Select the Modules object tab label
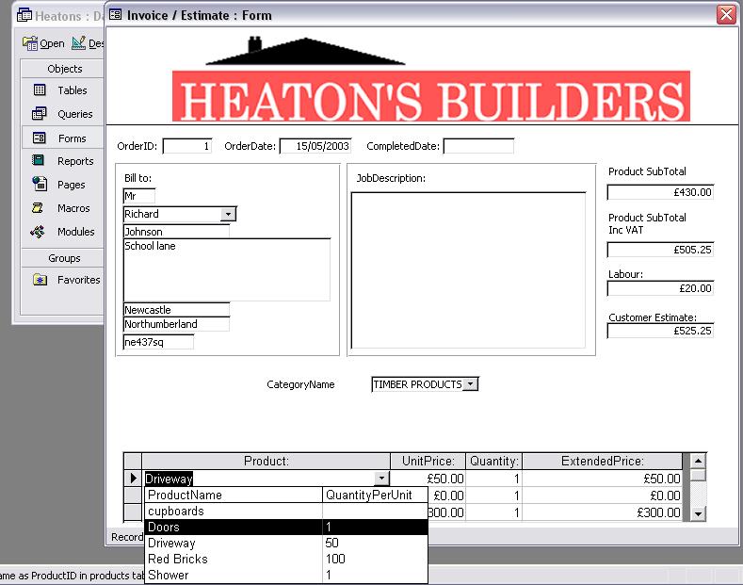The height and width of the screenshot is (585, 743). pyautogui.click(x=76, y=232)
